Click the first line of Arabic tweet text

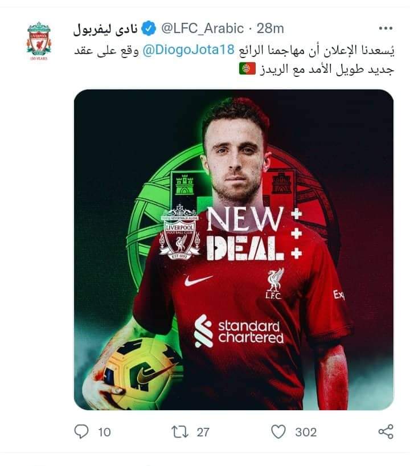point(234,50)
